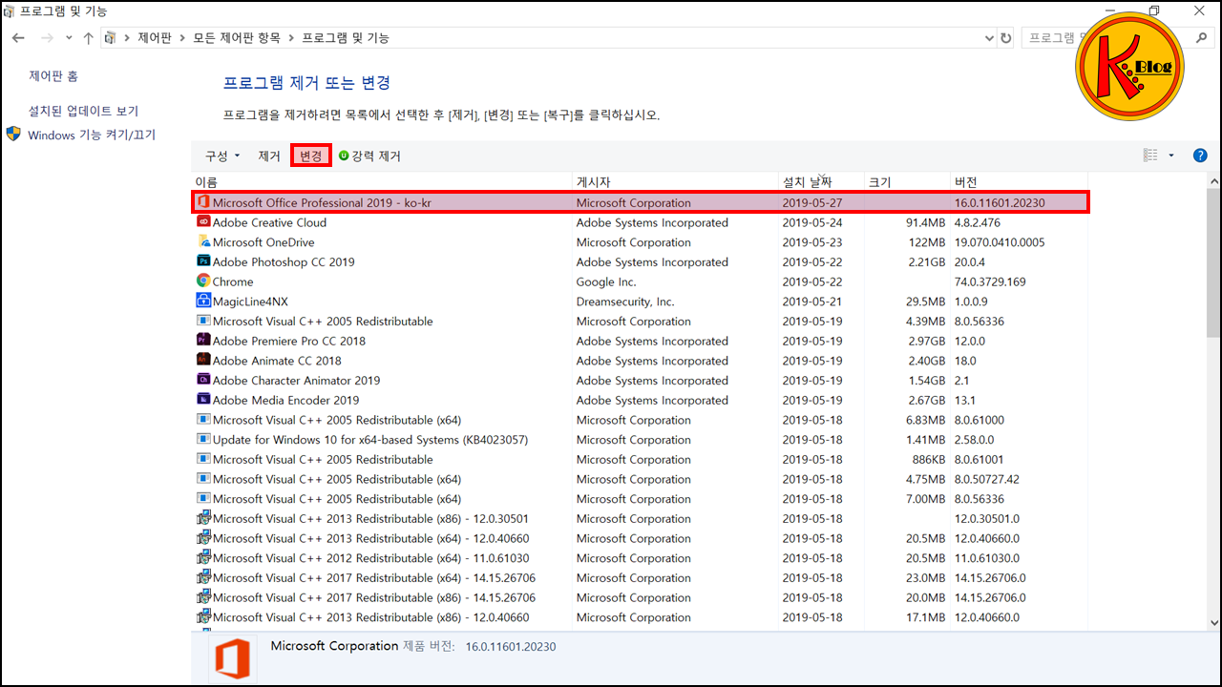Select the Adobe Animate CC 2018 icon
Screen dimensions: 1222x687
tap(202, 361)
